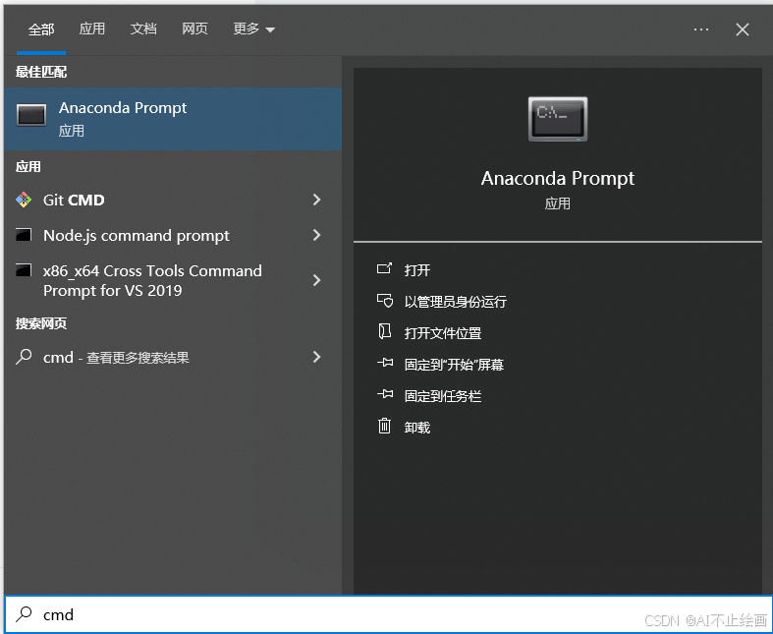Choose 以管理员身份运行
The image size is (773, 634).
(x=456, y=302)
